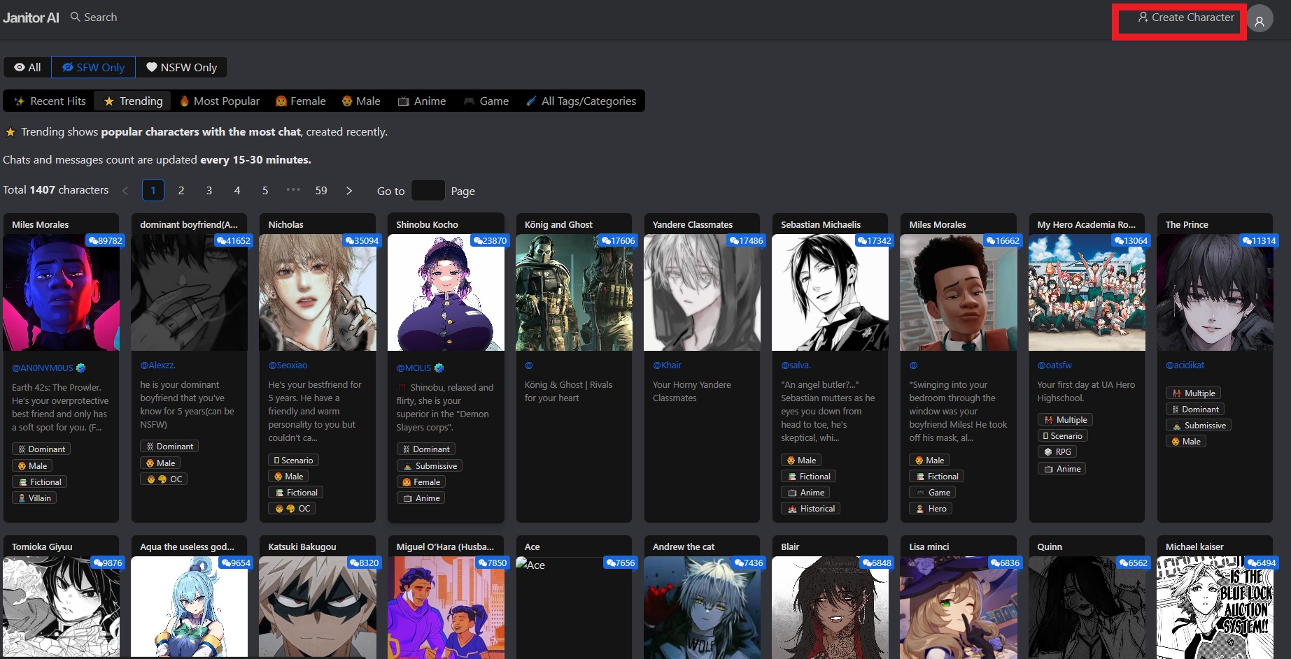Focus the Go to page input field
Viewport: 1291px width, 659px height.
[x=428, y=190]
